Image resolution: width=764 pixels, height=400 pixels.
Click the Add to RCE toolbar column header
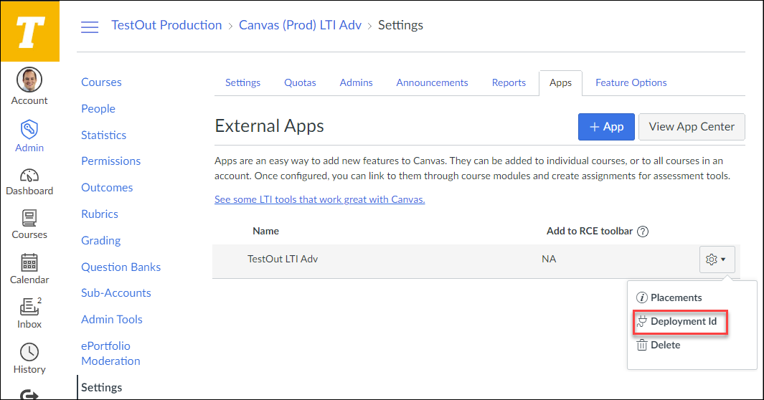click(x=590, y=231)
